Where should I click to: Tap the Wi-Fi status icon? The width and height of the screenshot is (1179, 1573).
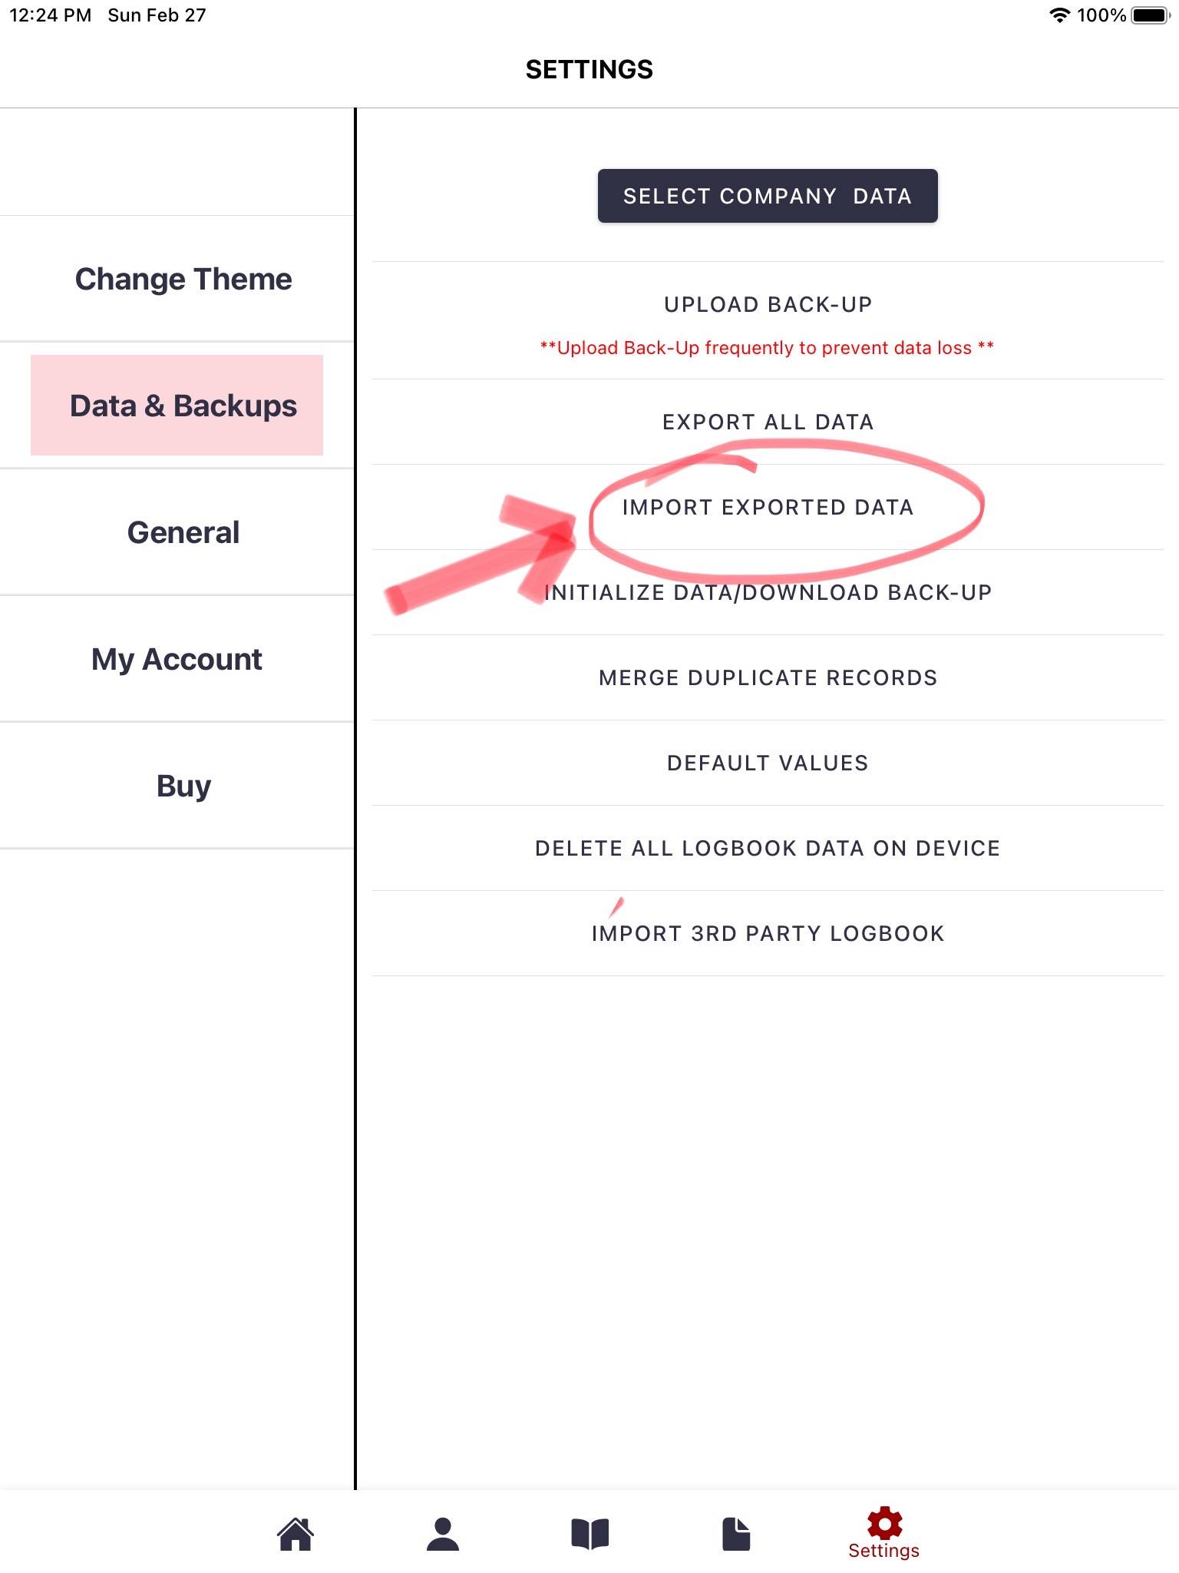coord(1060,15)
